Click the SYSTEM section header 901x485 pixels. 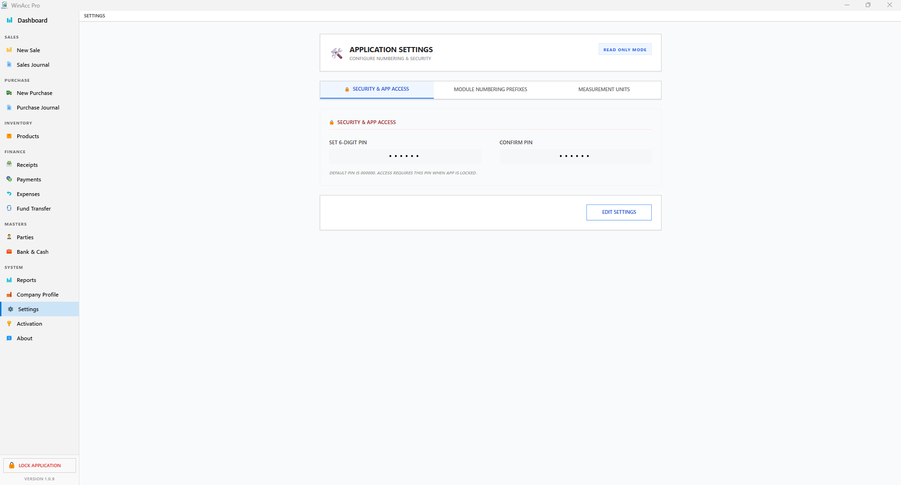click(x=14, y=267)
